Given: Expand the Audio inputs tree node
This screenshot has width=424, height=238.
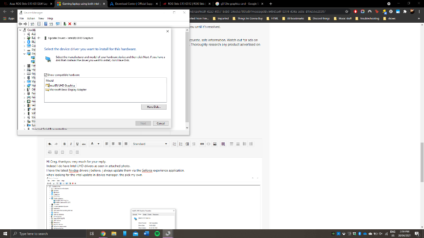Looking at the screenshot, I should point(24,34).
